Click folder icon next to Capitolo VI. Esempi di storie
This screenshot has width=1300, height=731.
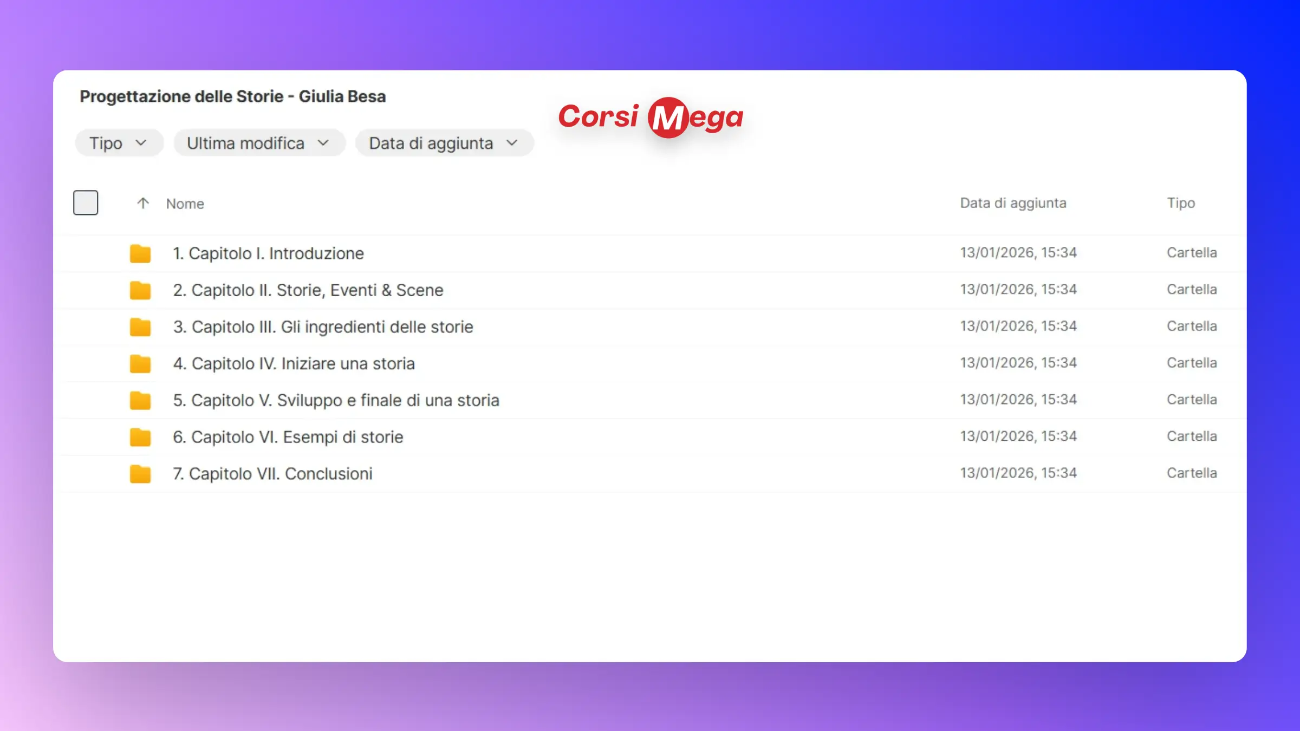(140, 437)
